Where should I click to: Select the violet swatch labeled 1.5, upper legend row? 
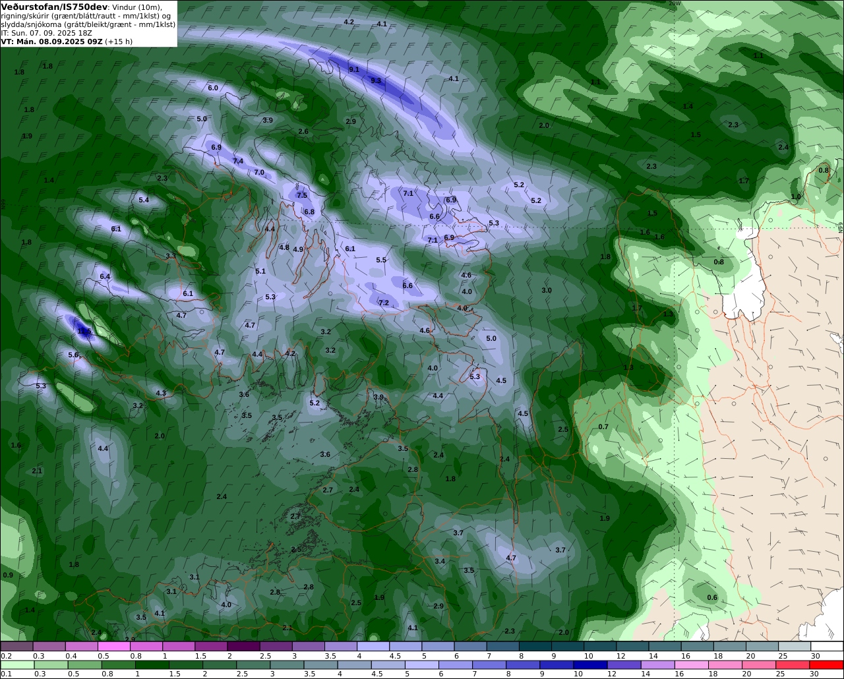pyautogui.click(x=210, y=647)
